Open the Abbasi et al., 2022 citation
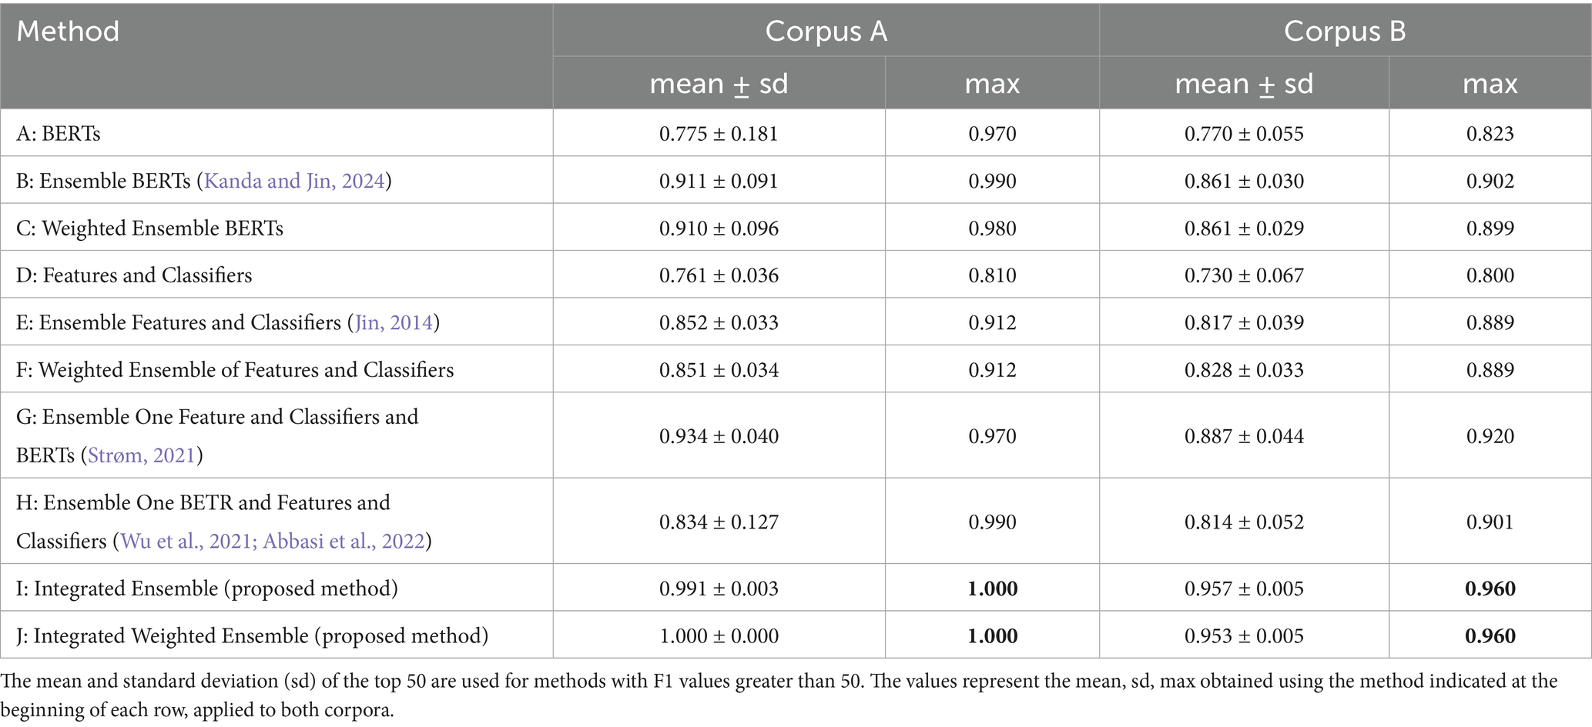Screen dimensions: 1592x727 coord(344,542)
